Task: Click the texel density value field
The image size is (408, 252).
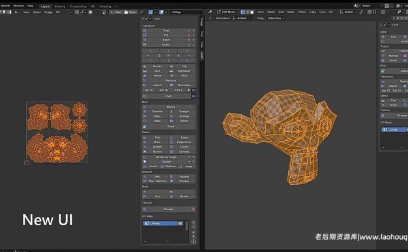Action: [179, 90]
